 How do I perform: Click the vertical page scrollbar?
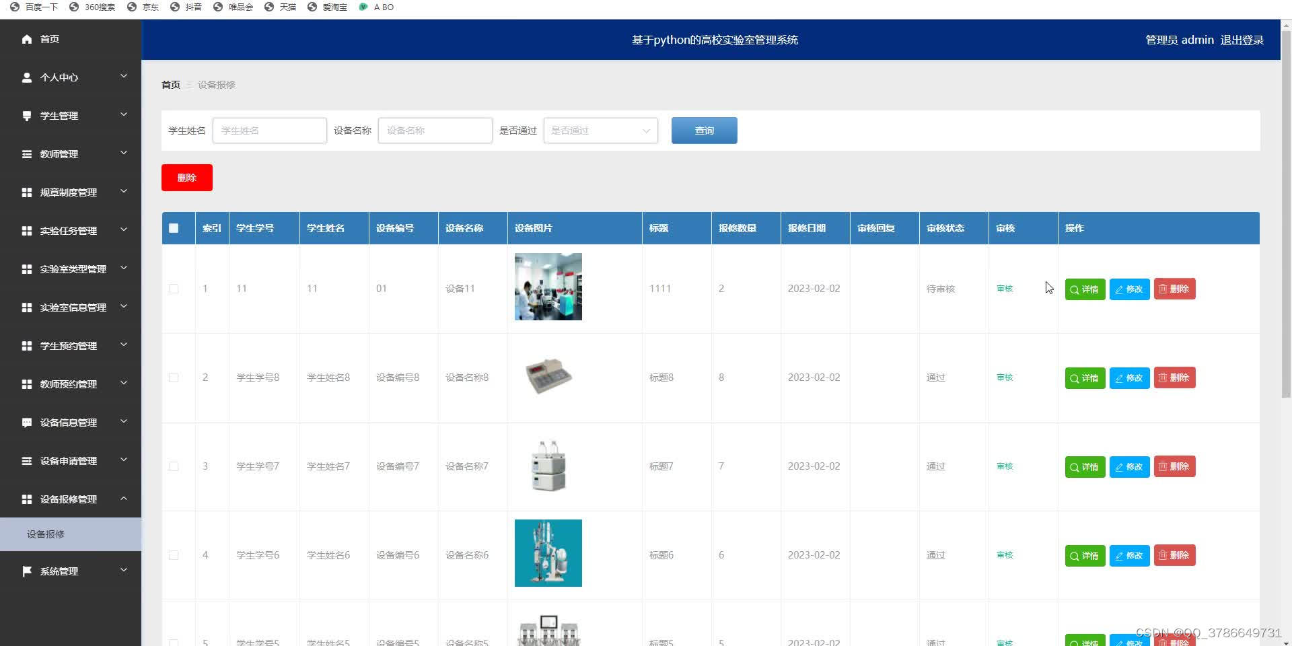[1286, 215]
